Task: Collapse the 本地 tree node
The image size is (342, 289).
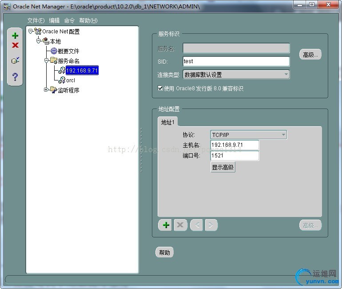Action: pos(38,41)
